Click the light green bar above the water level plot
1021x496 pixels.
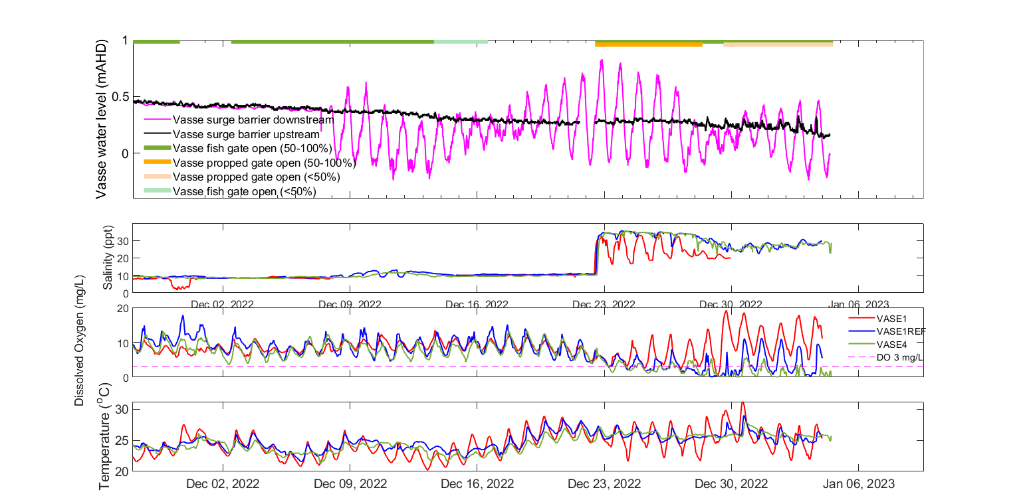461,42
